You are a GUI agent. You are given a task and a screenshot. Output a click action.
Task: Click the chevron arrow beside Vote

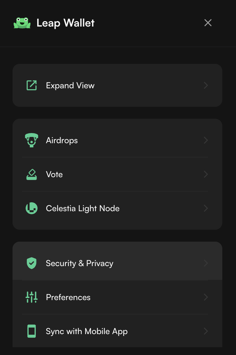tap(206, 174)
